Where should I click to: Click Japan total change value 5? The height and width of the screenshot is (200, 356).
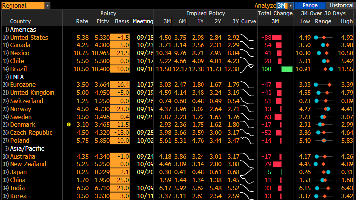pos(269,172)
